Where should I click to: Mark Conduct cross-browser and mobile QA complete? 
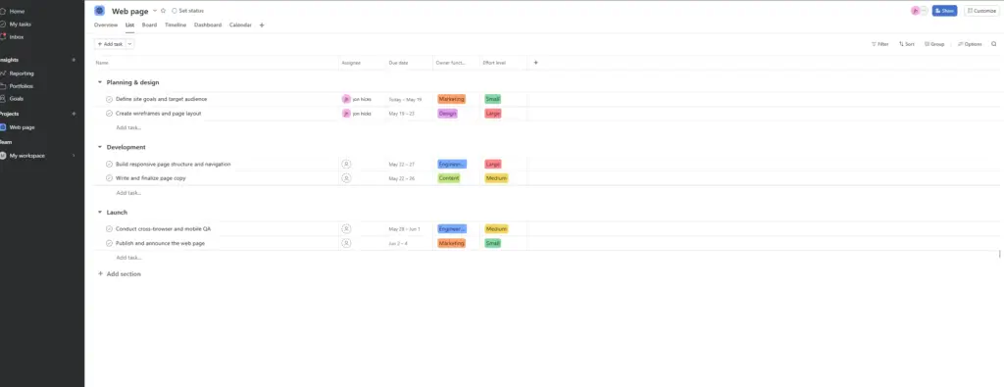pos(109,228)
